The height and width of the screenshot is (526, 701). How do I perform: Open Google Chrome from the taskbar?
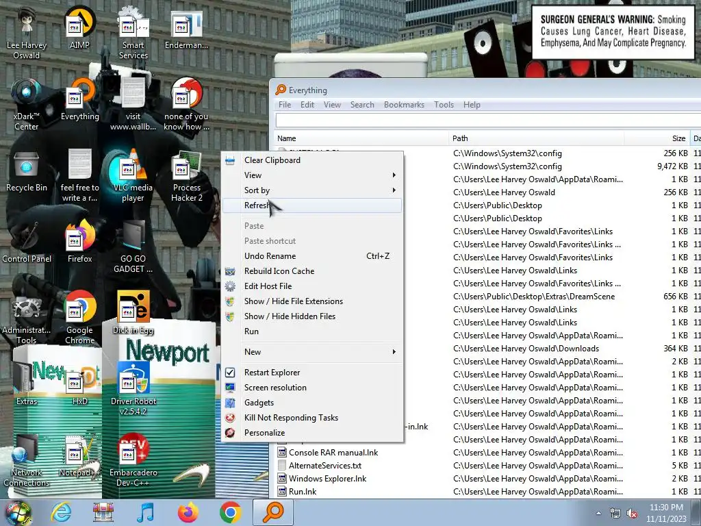[x=230, y=512]
